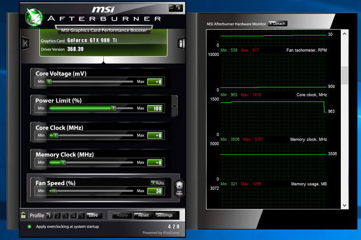Image resolution: width=361 pixels, height=240 pixels.
Task: Click the Min : 3506 memory clock value
Action: (230, 139)
